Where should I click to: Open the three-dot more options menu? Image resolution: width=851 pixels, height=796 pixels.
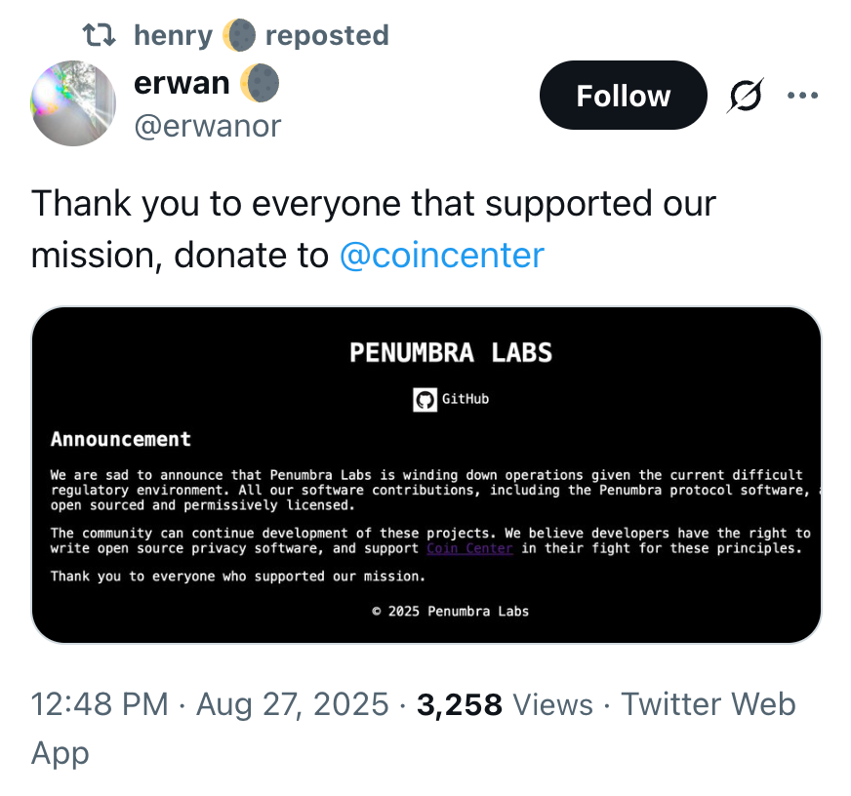tap(802, 96)
